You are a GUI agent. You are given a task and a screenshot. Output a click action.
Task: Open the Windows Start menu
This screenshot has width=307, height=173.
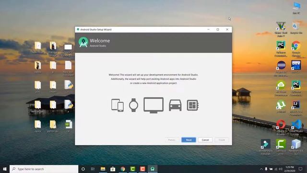pos(5,169)
